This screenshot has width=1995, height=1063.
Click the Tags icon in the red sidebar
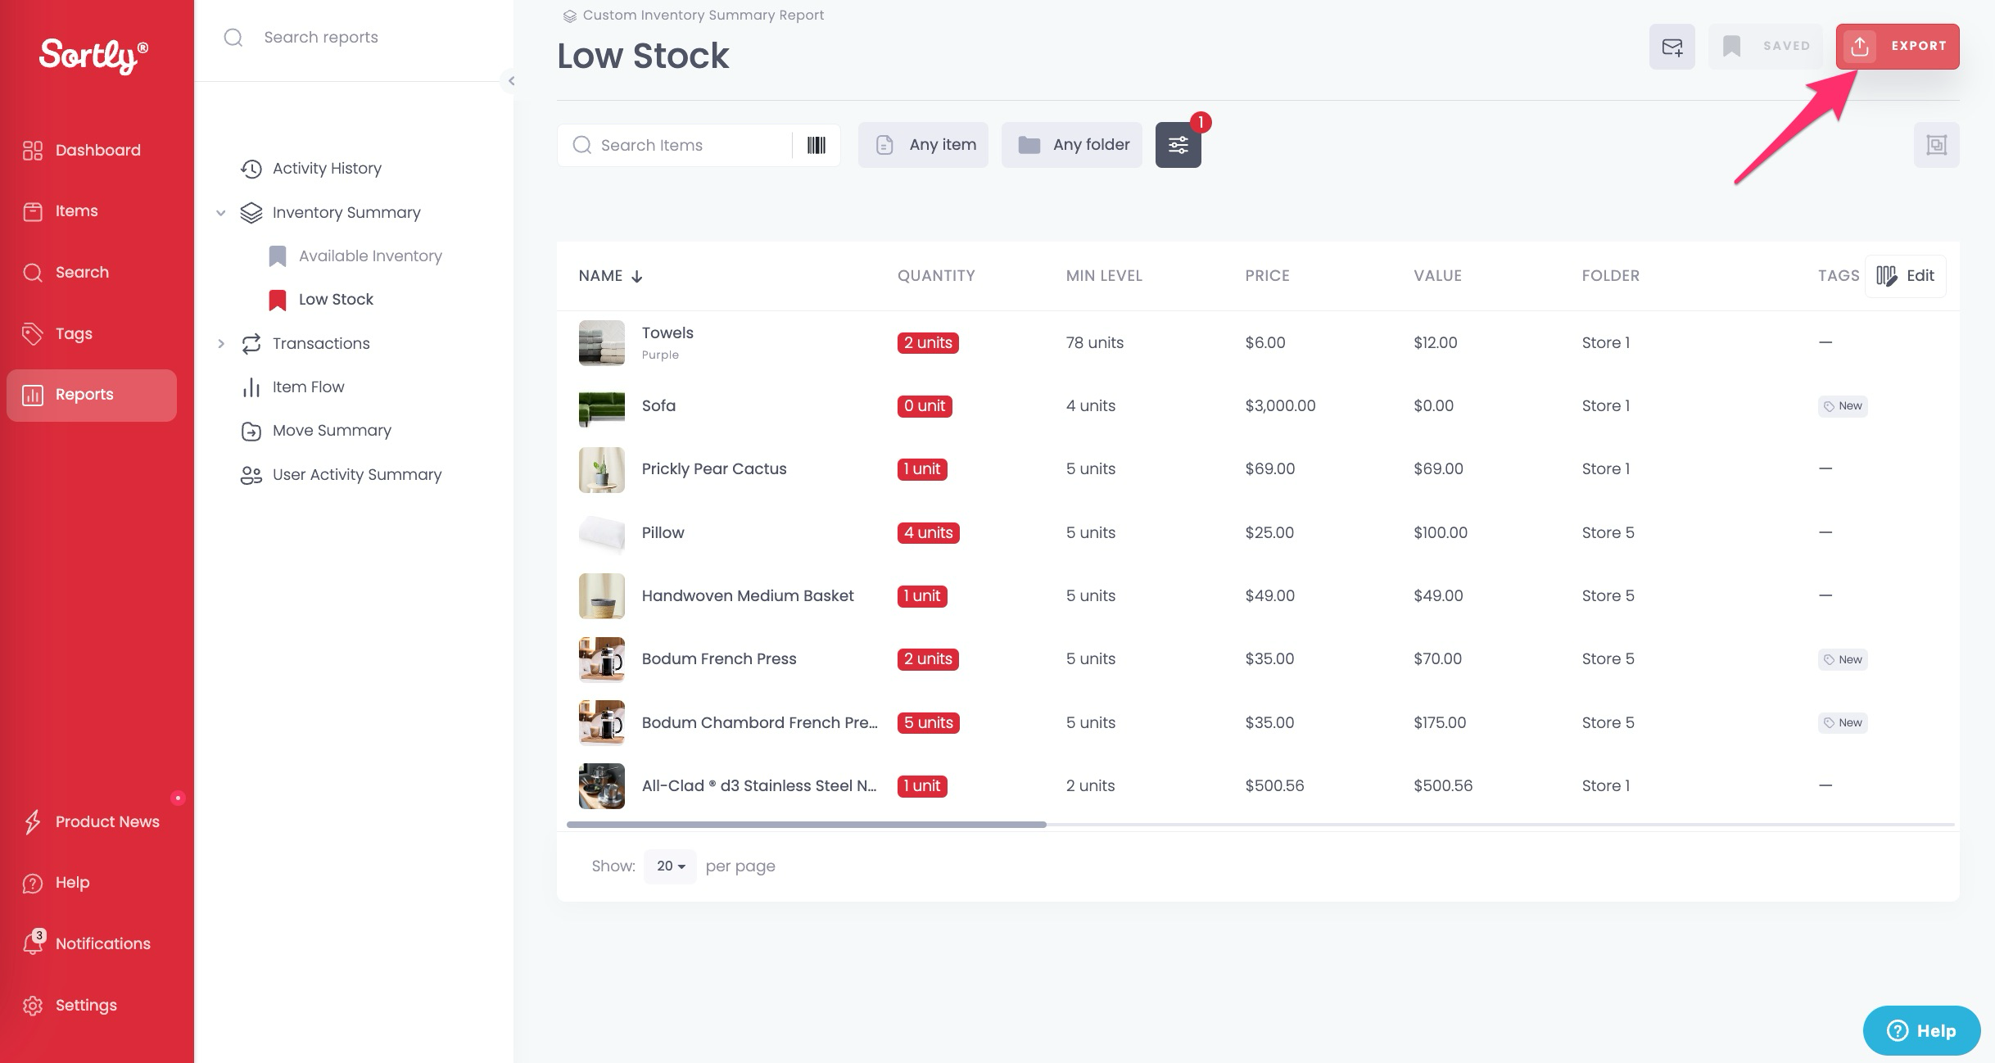(x=33, y=333)
